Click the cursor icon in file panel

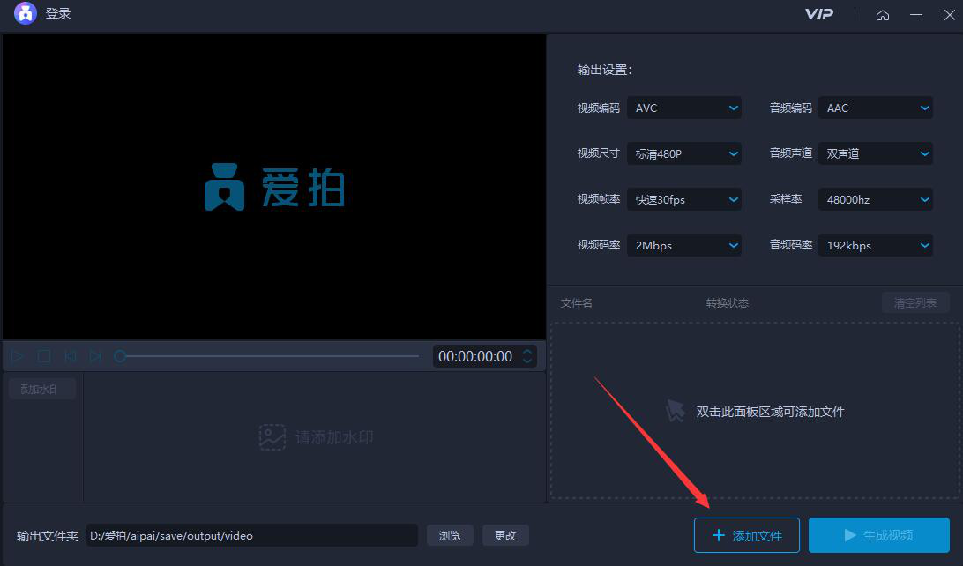(x=676, y=411)
